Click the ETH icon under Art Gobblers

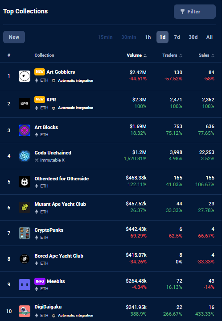point(37,80)
